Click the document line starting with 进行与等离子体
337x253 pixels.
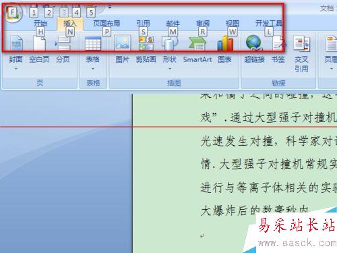point(269,188)
